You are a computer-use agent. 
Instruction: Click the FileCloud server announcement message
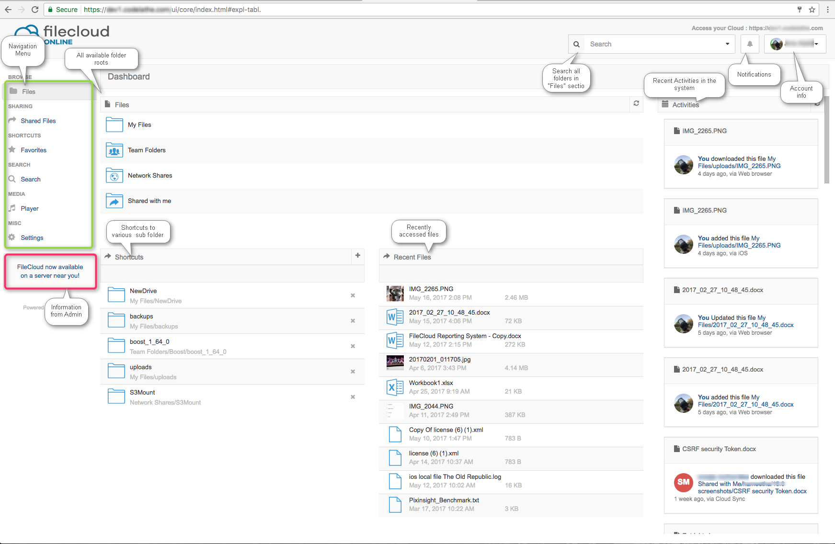tap(50, 272)
